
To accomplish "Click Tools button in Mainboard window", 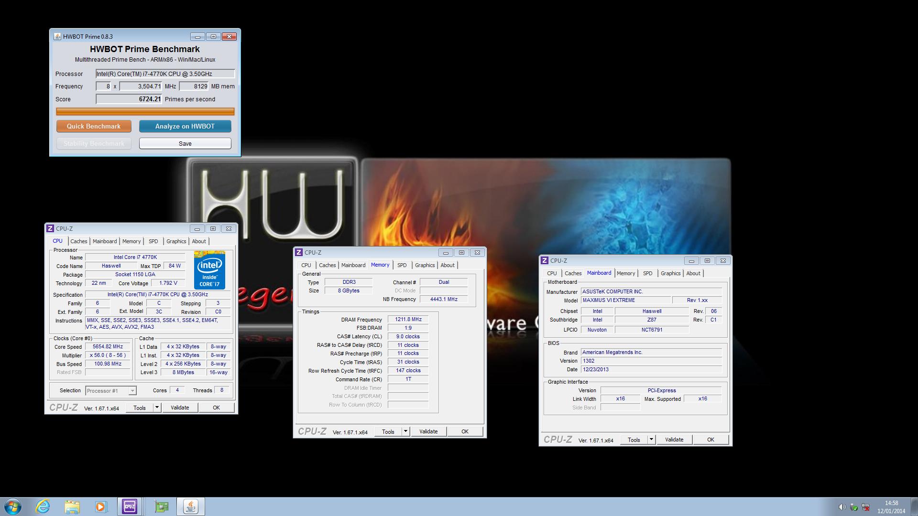I will 634,440.
